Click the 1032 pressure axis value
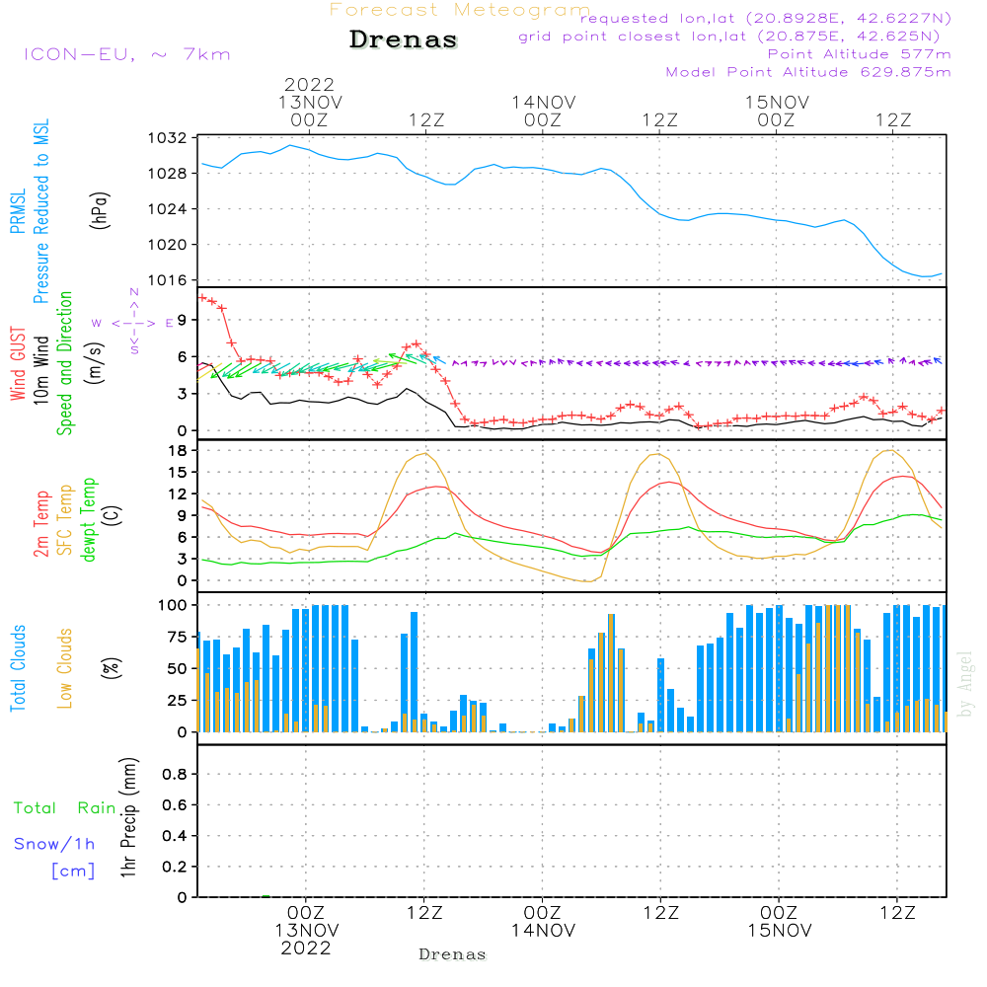Screen dimensions: 987x987 168,138
